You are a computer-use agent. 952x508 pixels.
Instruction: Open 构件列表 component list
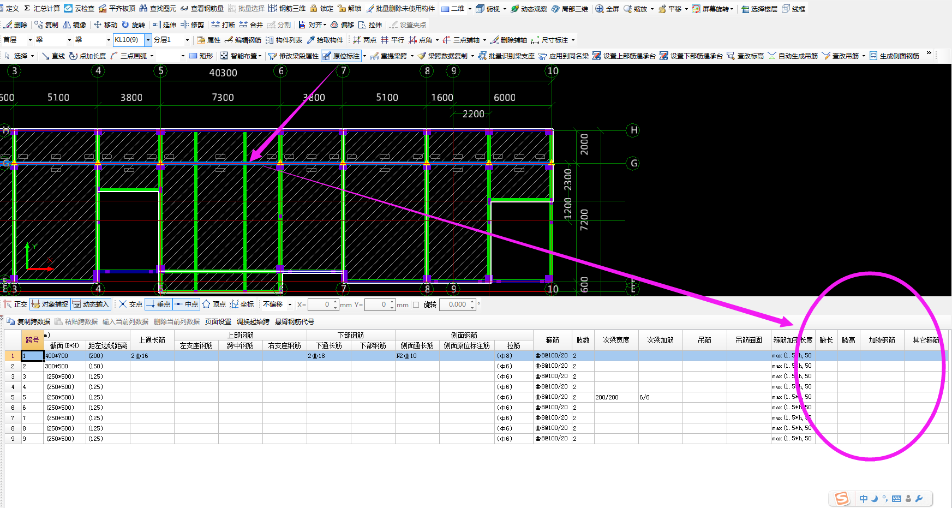284,40
